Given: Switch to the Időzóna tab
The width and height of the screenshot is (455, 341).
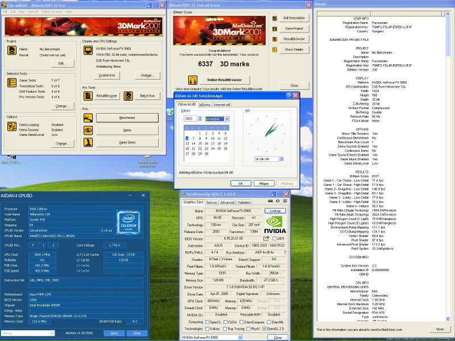Looking at the screenshot, I should (x=205, y=105).
